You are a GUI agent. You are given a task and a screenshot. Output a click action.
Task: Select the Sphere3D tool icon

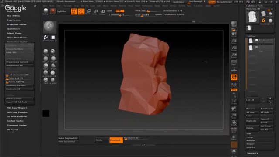[270, 21]
